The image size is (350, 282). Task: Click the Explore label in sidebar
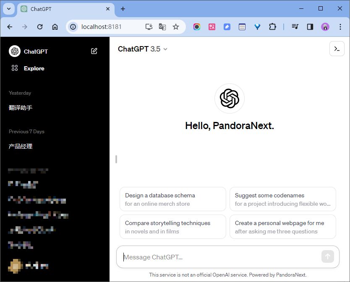coord(34,68)
